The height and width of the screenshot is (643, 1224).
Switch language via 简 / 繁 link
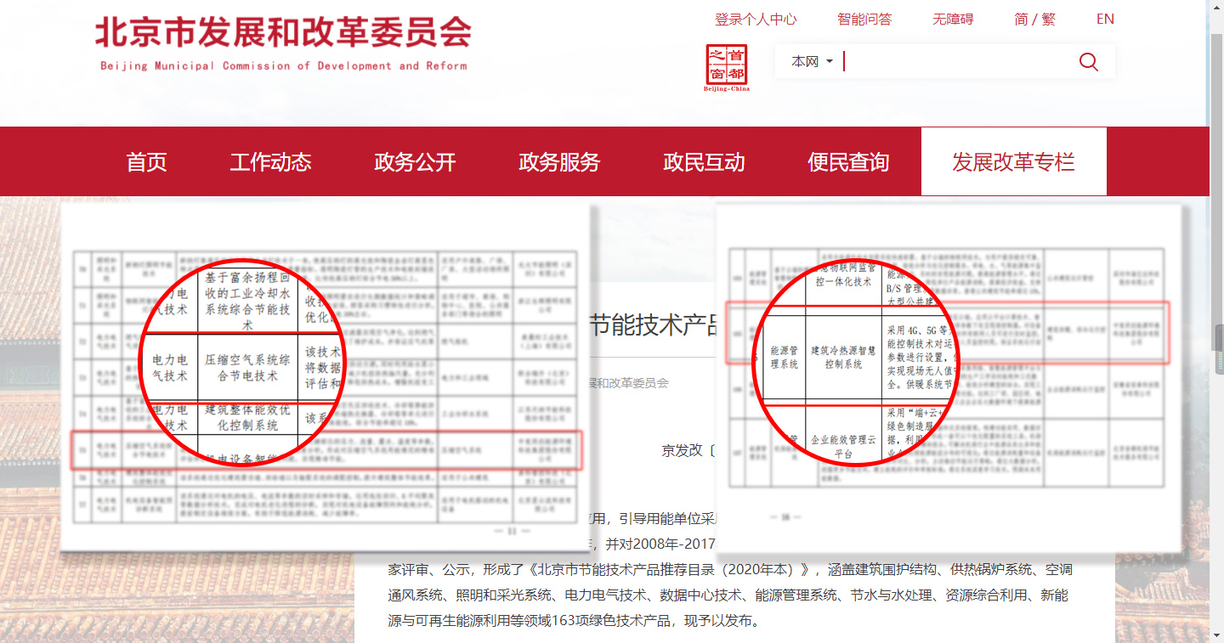(x=1034, y=19)
